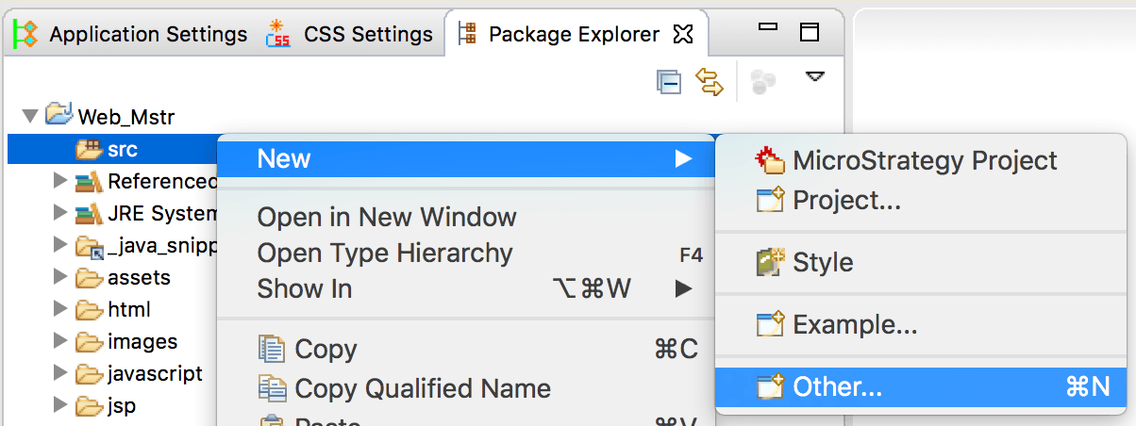This screenshot has height=426, width=1136.
Task: Maximize the Package Explorer panel
Action: (809, 33)
